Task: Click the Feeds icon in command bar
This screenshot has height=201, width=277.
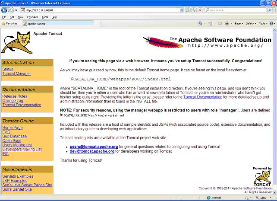Action: click(x=211, y=23)
